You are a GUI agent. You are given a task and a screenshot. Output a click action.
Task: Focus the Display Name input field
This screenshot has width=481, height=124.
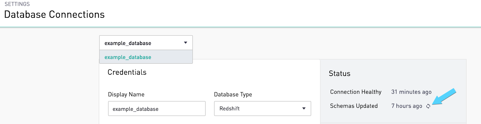[157, 108]
